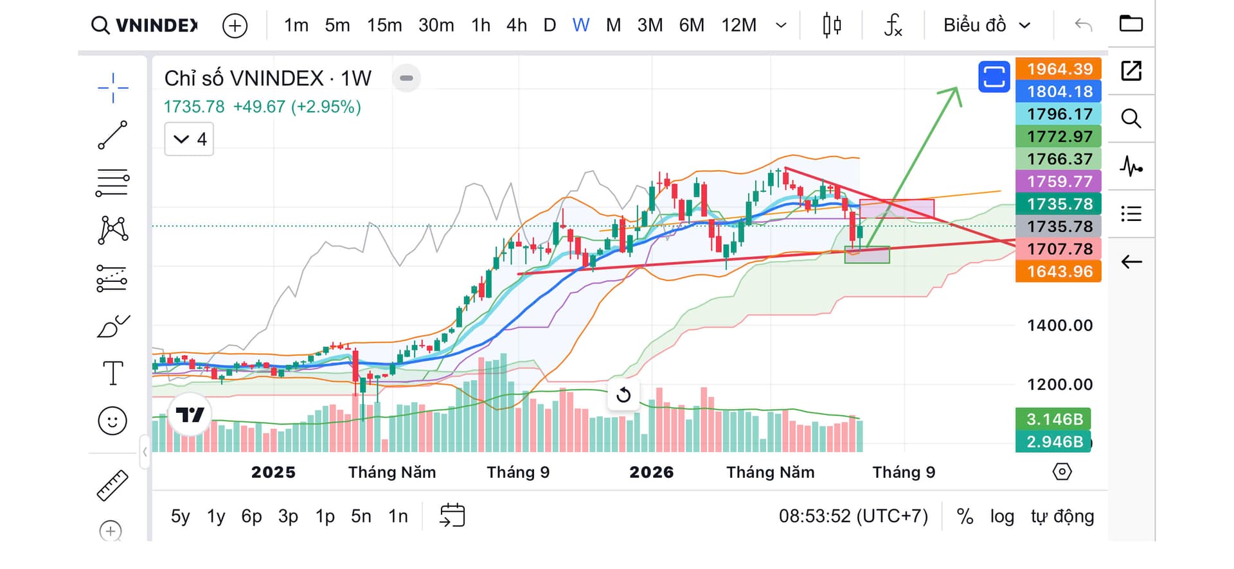
Task: Set range to 3p
Action: click(288, 516)
